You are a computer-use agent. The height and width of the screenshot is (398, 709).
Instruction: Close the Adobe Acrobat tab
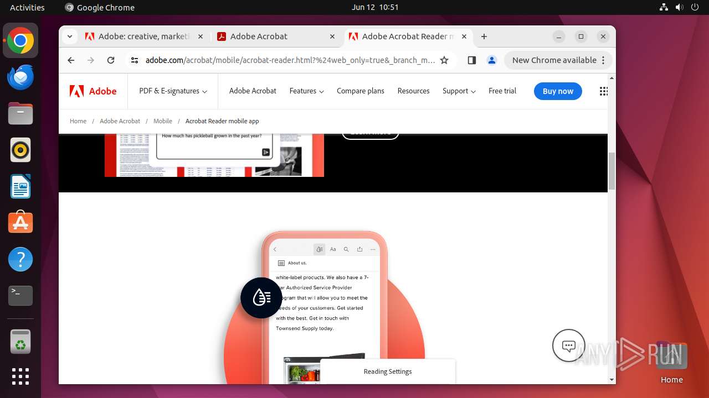pos(332,36)
